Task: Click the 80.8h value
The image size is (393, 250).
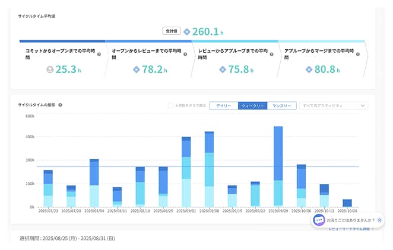Action: [327, 69]
